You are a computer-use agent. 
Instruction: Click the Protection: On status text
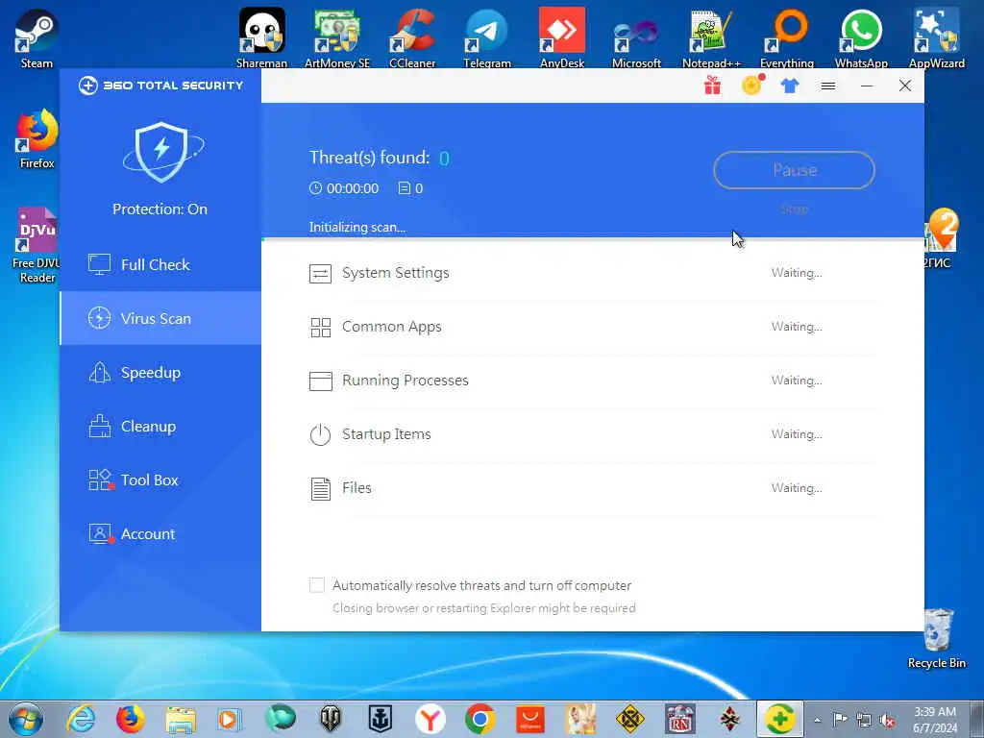(160, 209)
